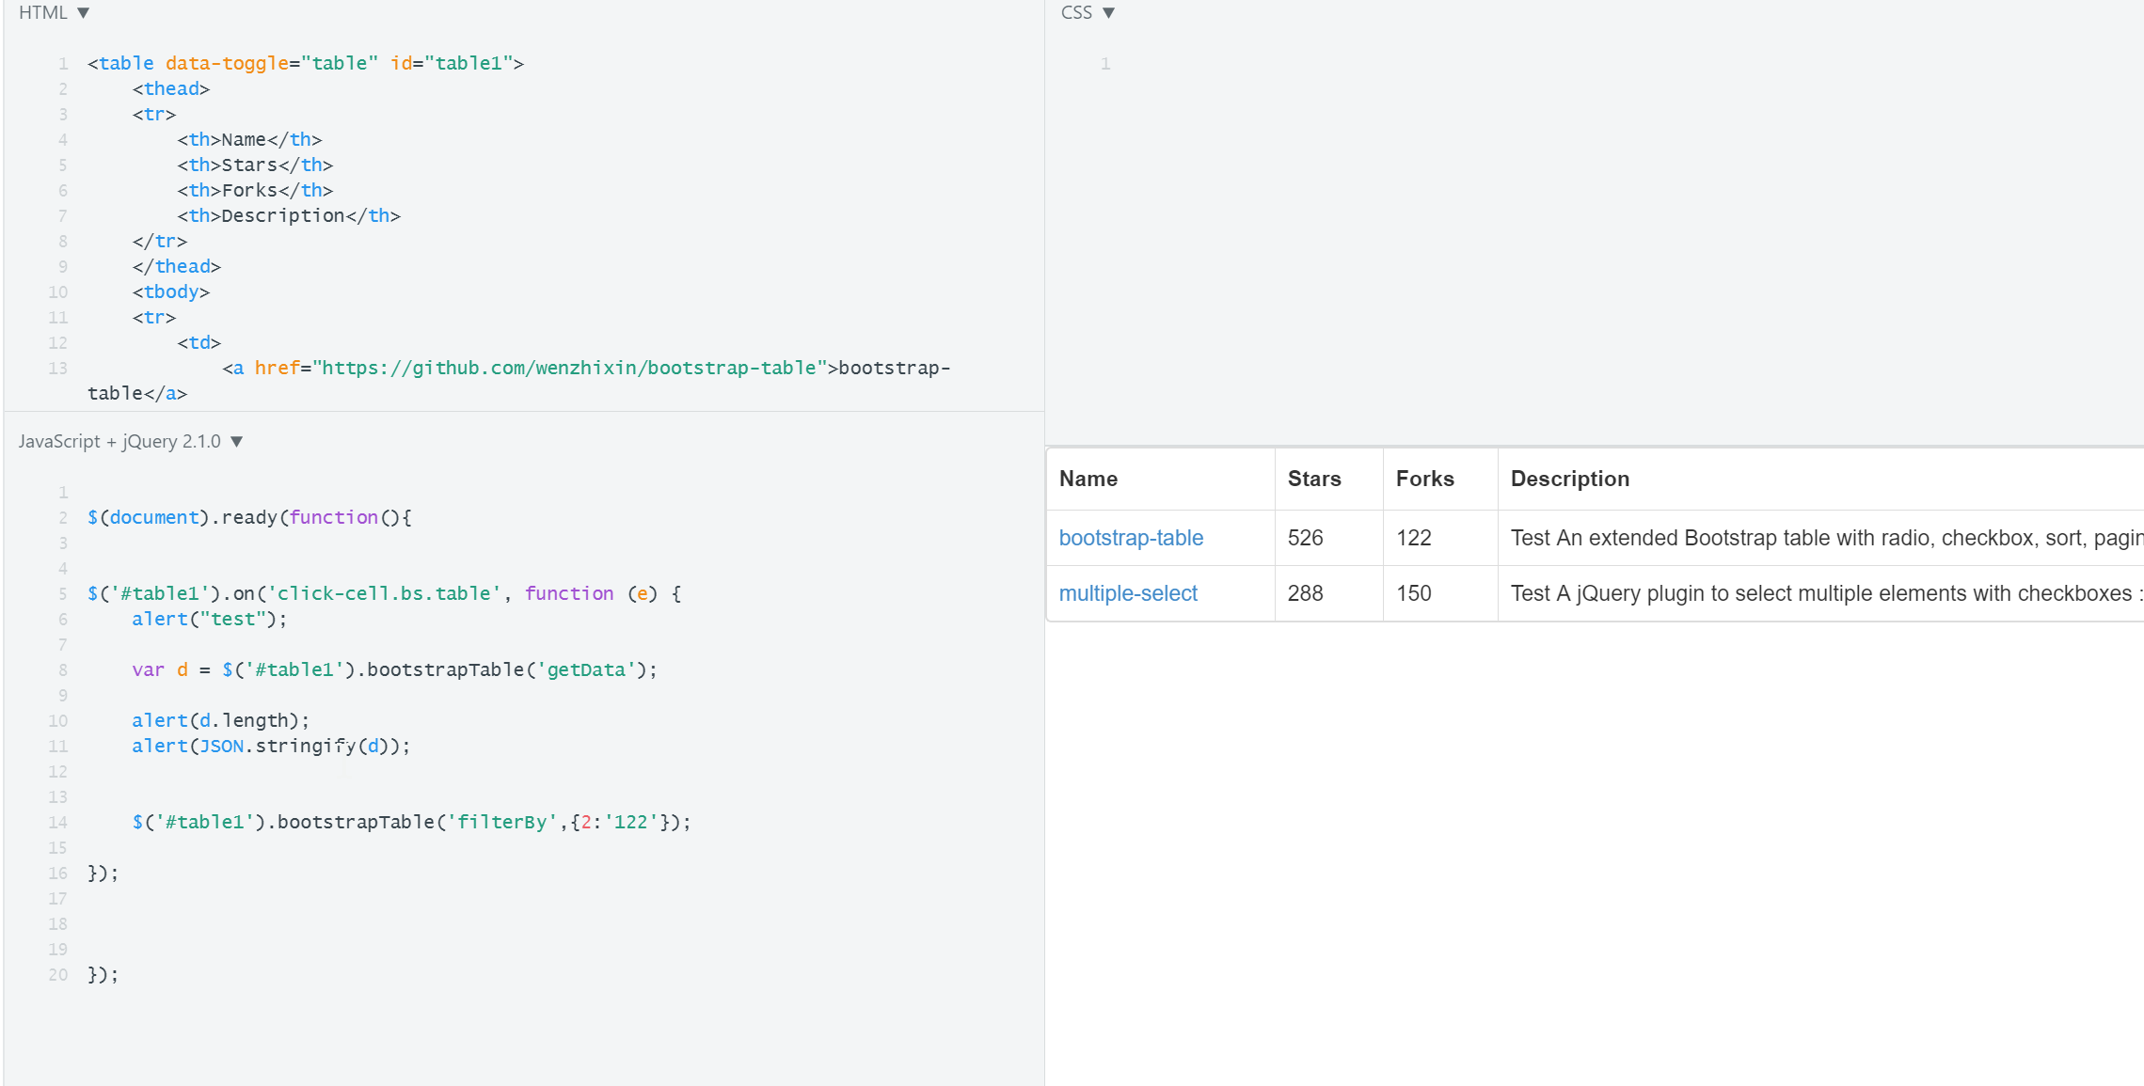Click the Description column header

1569,479
